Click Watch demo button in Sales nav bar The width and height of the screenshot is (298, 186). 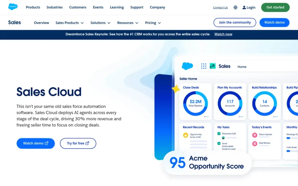(x=274, y=22)
